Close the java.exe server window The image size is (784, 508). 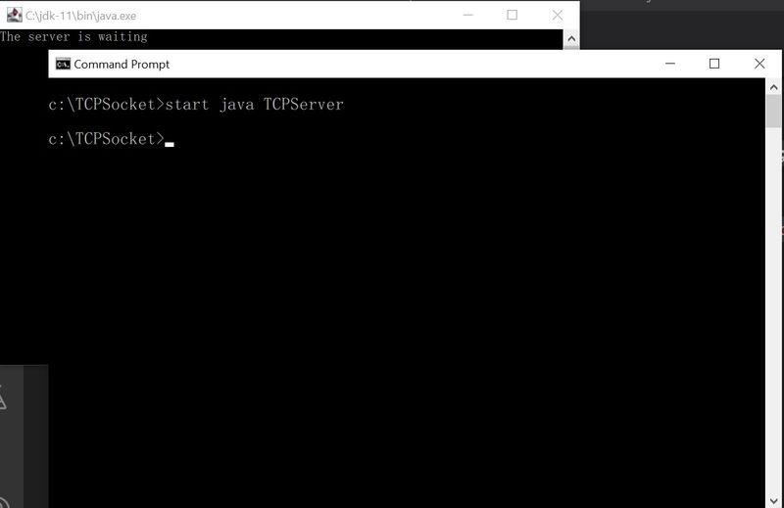pos(558,15)
